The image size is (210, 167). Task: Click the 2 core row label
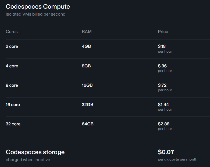point(12,46)
